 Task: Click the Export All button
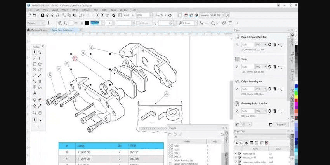point(281,125)
